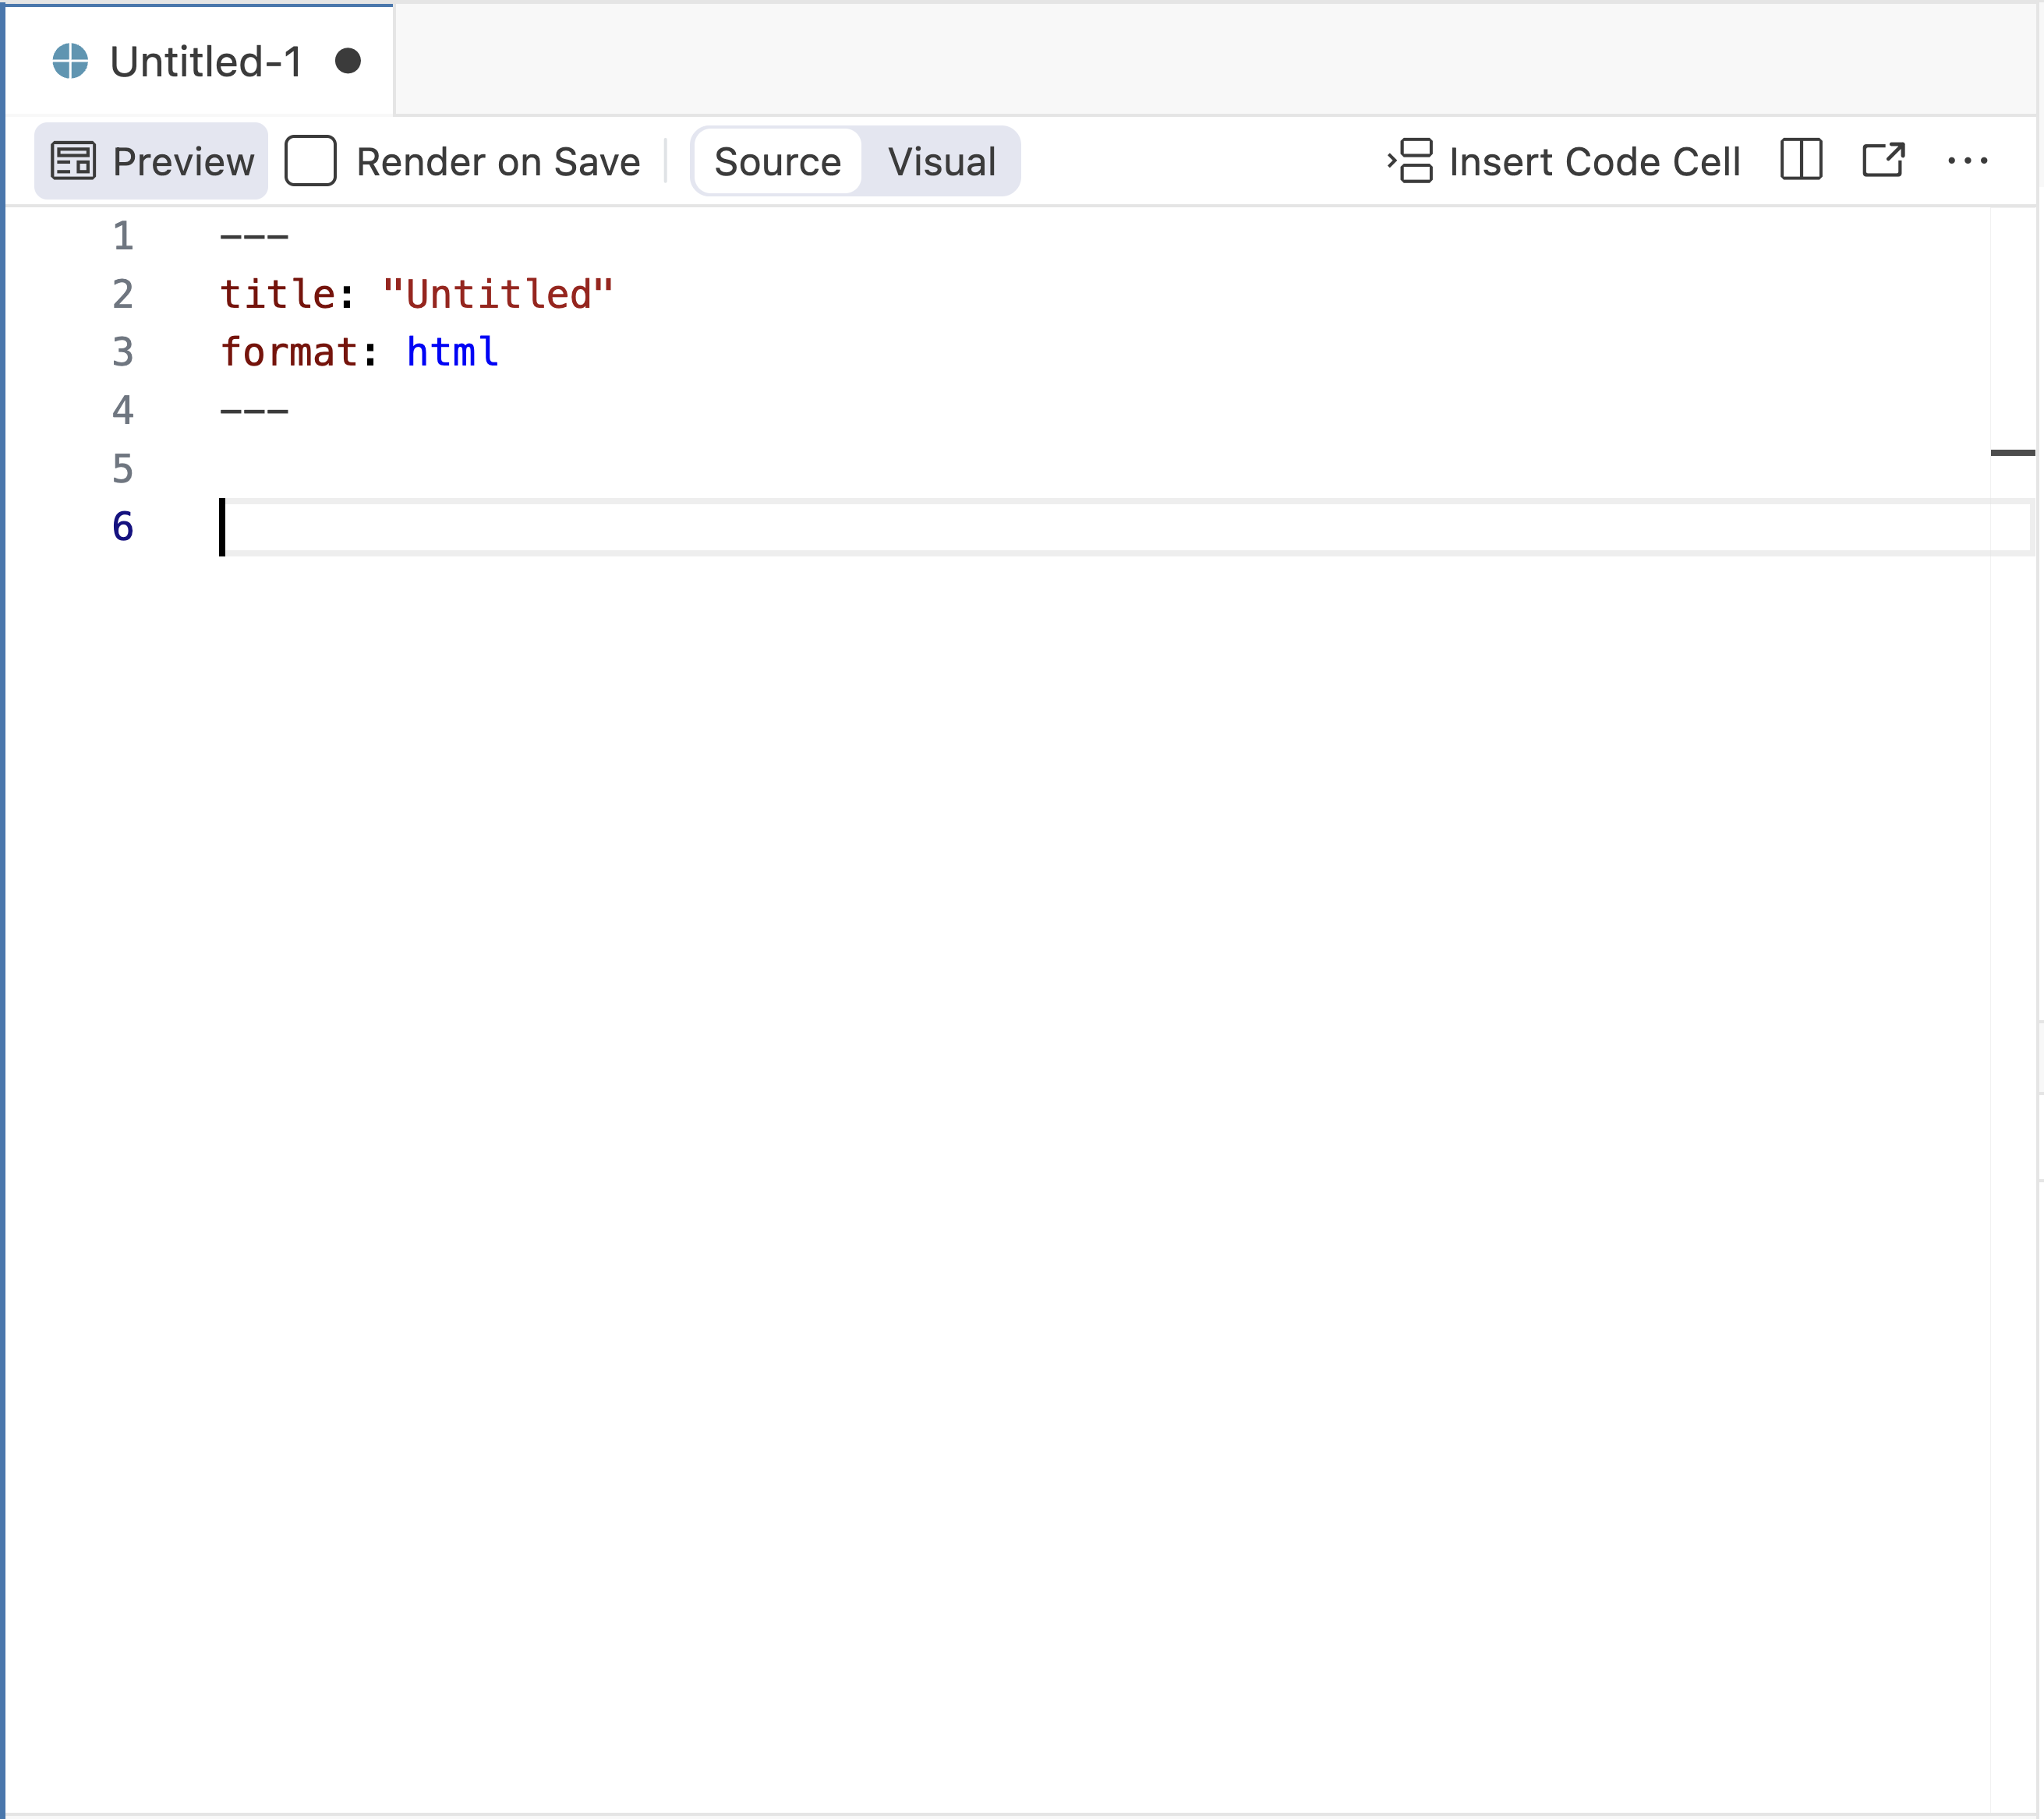This screenshot has height=1819, width=2044.
Task: Click the html format value
Action: coord(452,352)
